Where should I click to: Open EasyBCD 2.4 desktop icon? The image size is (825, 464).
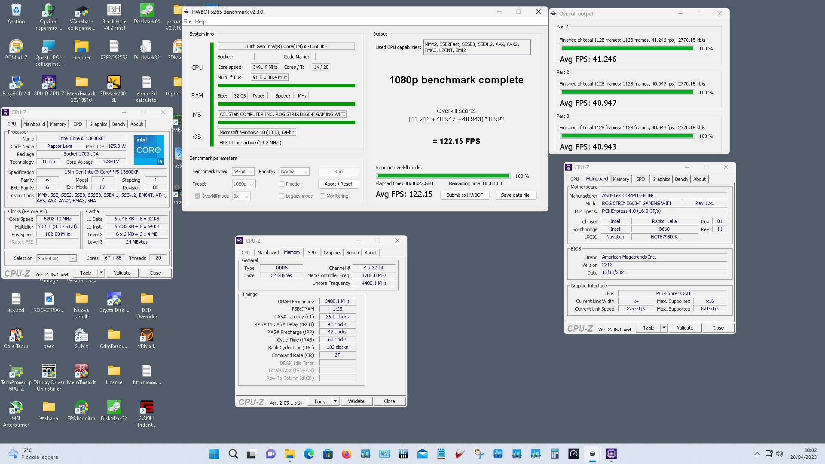16,86
